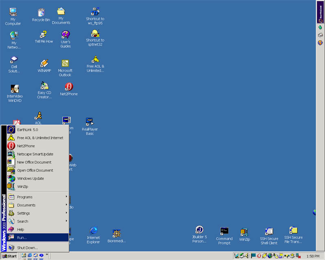Open Dell Solutions desktop icon
This screenshot has width=325, height=260.
tap(14, 64)
